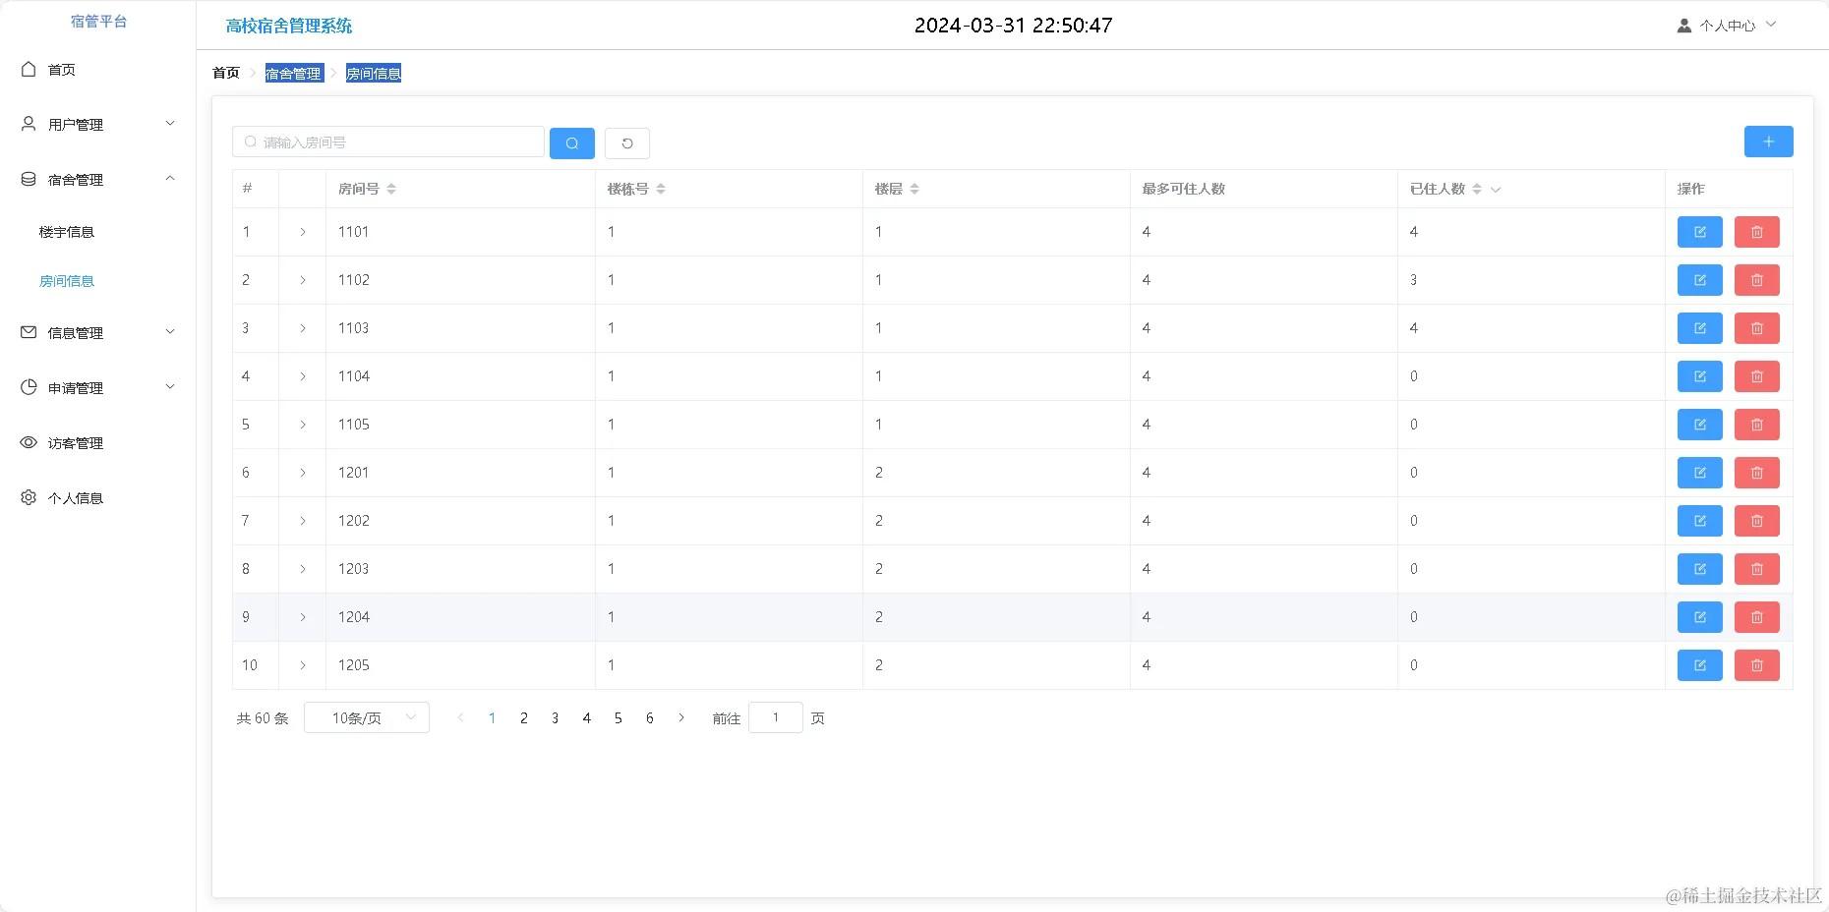Expand the 信息管理 sidebar menu
The width and height of the screenshot is (1829, 912).
tap(98, 333)
